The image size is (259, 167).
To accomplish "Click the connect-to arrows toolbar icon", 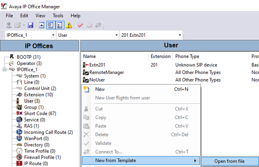I will [98, 25].
